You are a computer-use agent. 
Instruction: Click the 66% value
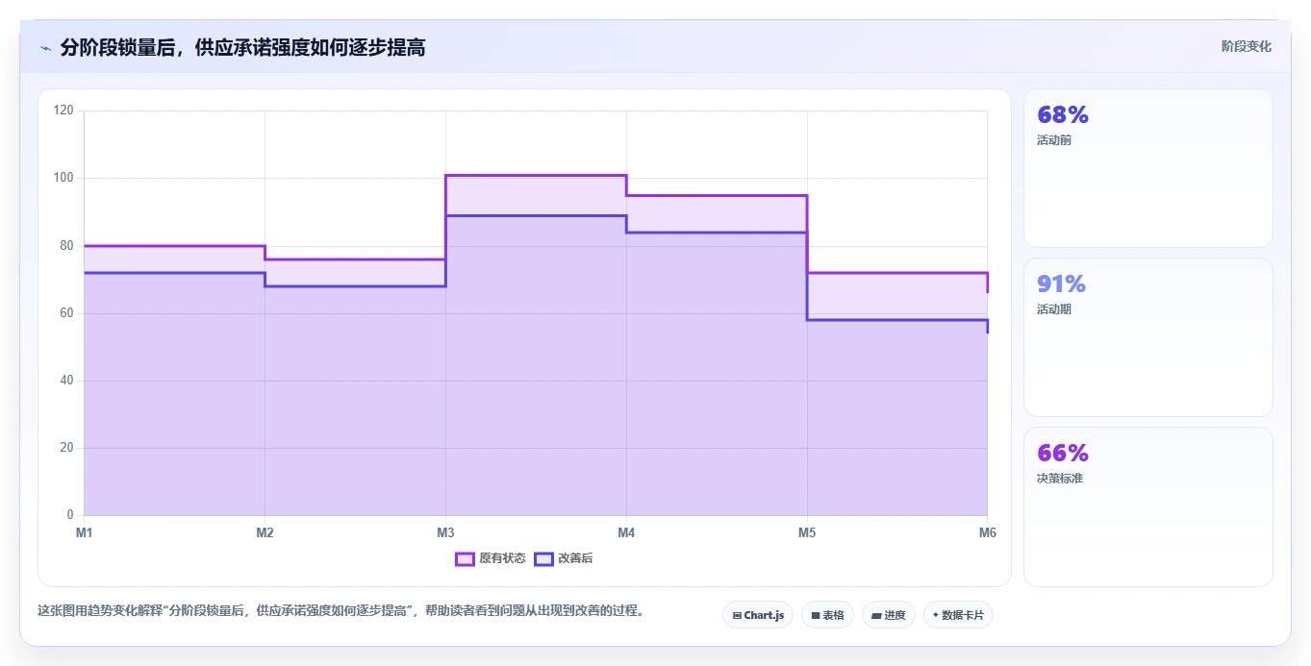click(1063, 454)
